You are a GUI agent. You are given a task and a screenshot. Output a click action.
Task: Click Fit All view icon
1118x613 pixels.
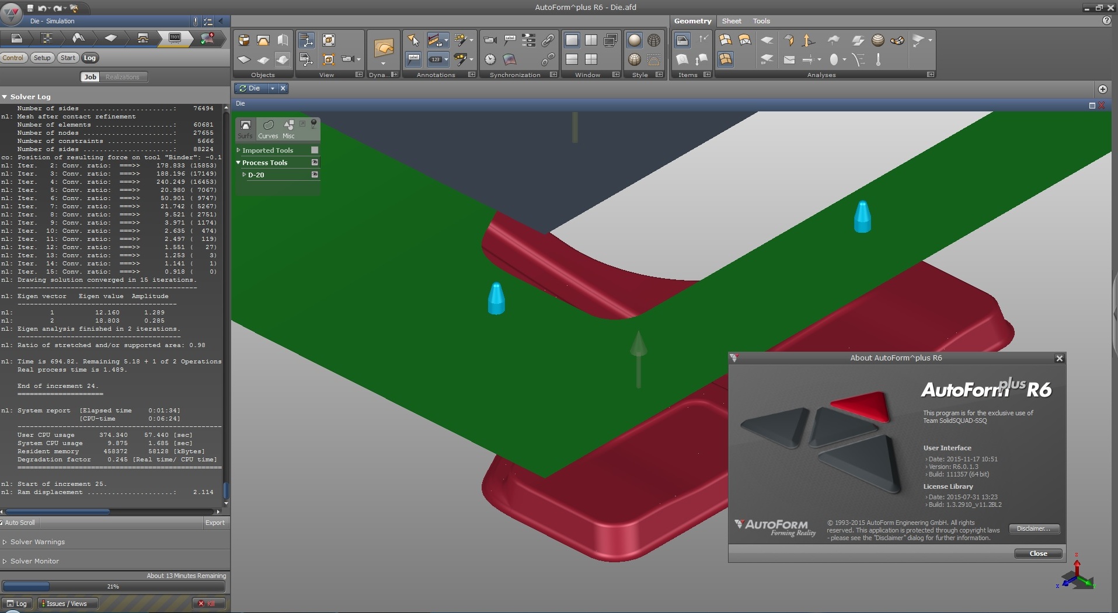(x=329, y=40)
